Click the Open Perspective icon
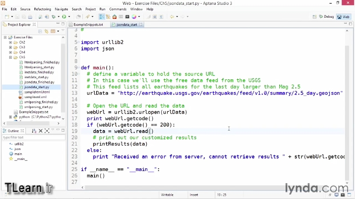Viewport: 355px width, 199px height. click(x=314, y=17)
